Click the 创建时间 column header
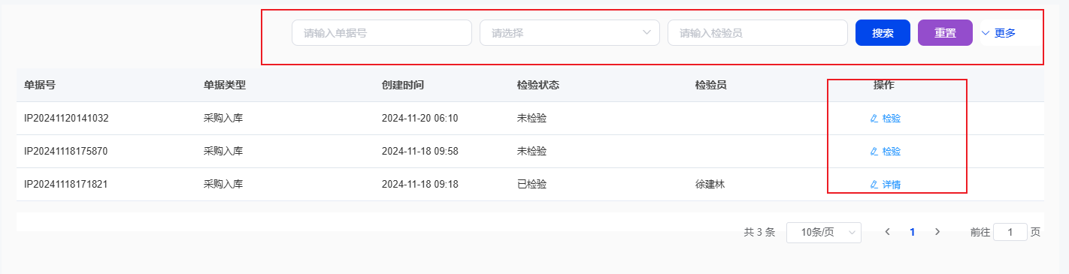The width and height of the screenshot is (1069, 274). click(x=403, y=85)
